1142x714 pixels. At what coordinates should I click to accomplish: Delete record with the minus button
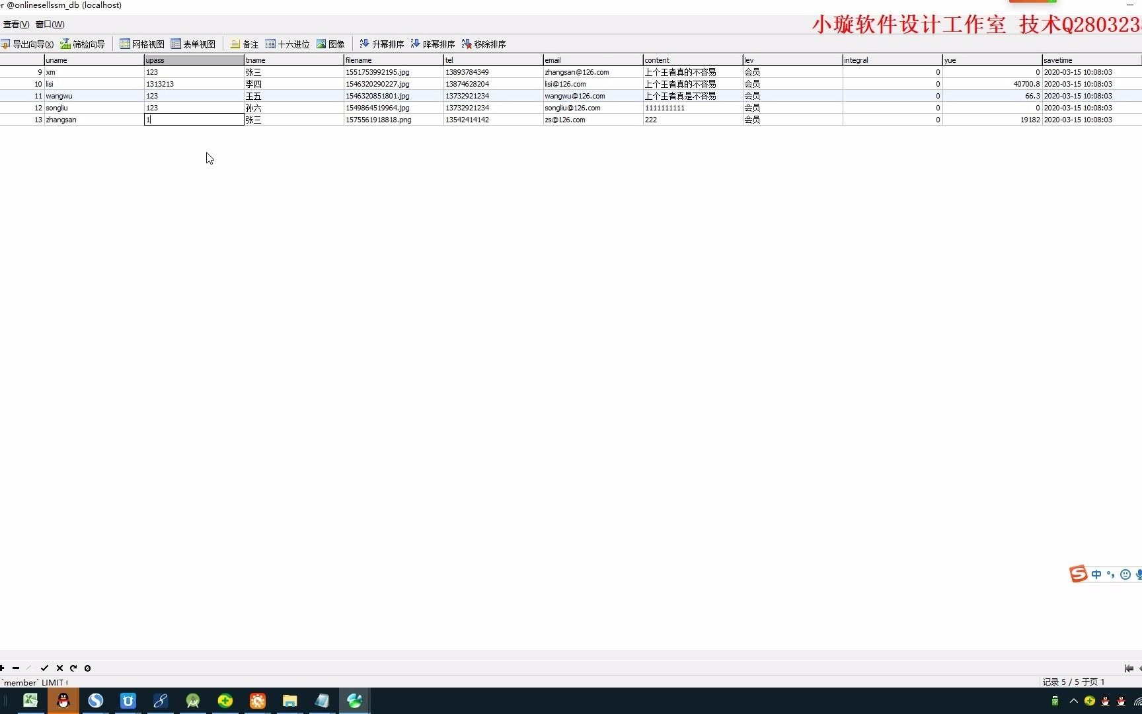pyautogui.click(x=16, y=668)
